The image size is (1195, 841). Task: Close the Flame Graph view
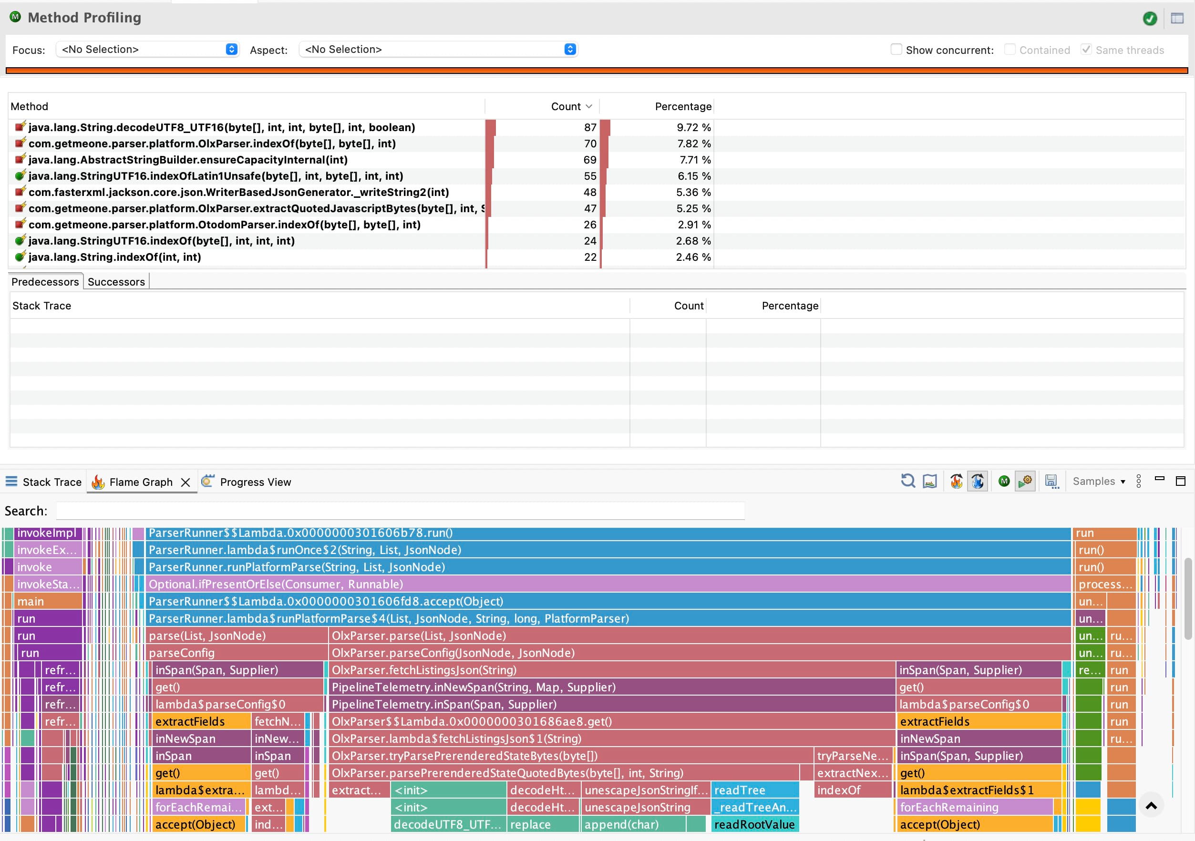click(185, 482)
